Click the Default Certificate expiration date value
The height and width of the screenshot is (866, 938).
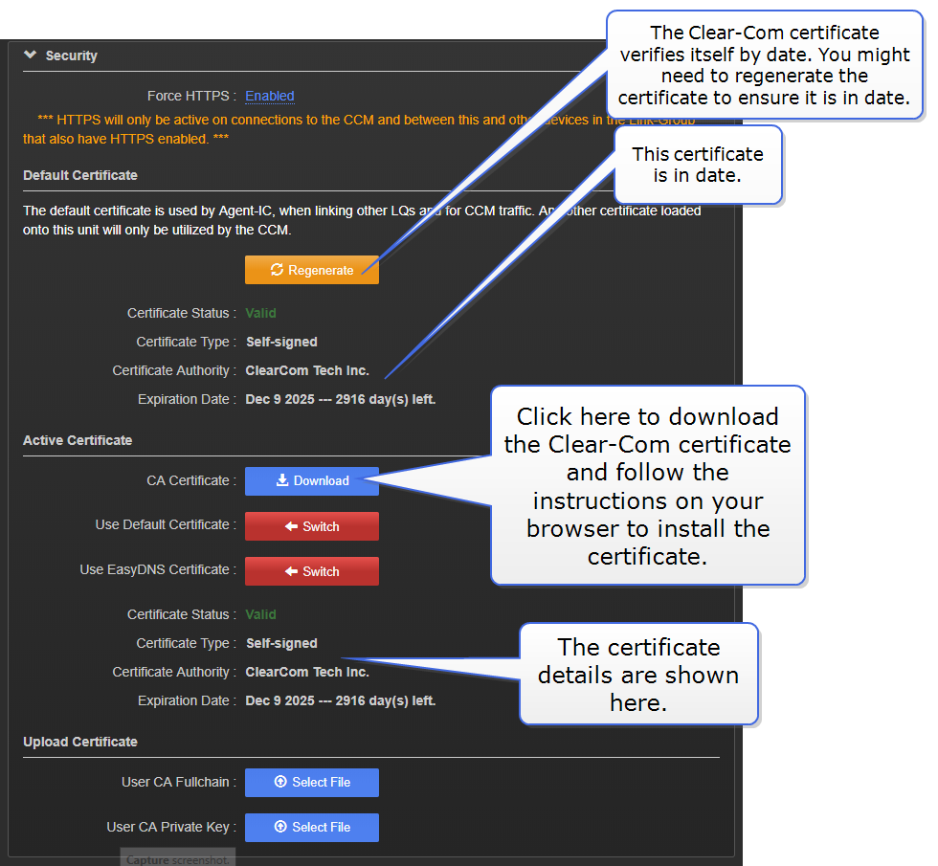click(340, 399)
